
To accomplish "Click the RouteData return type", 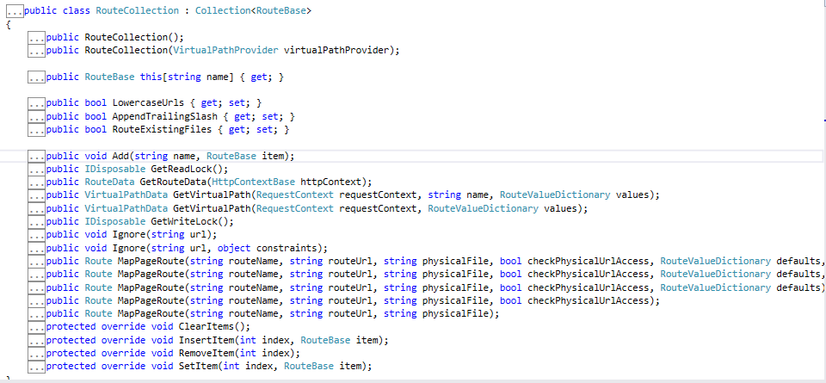I will pos(109,182).
